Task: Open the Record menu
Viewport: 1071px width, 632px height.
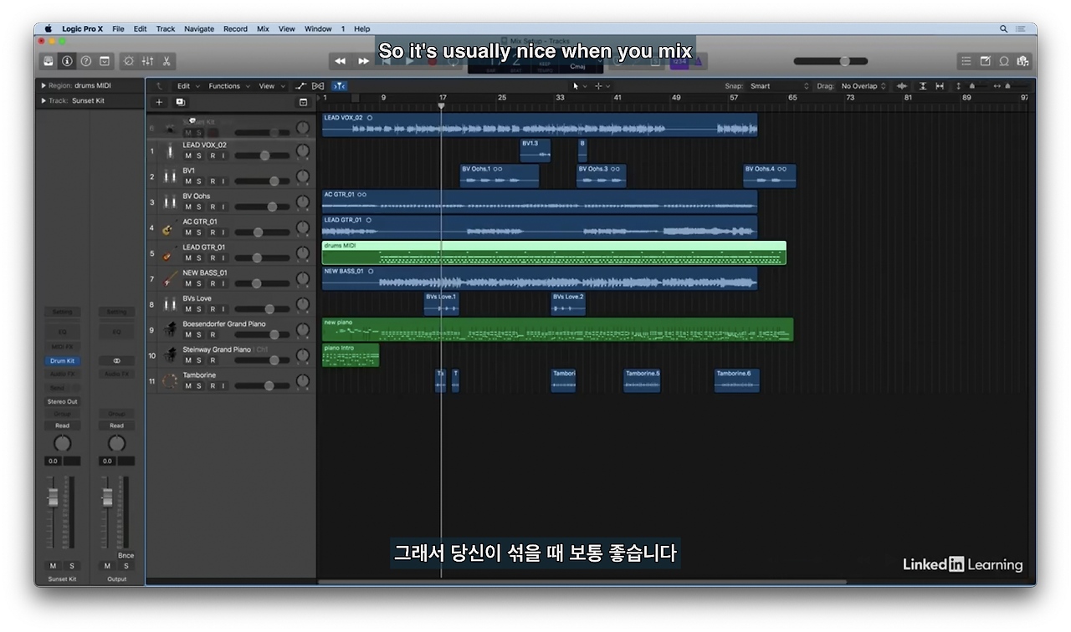Action: point(235,28)
